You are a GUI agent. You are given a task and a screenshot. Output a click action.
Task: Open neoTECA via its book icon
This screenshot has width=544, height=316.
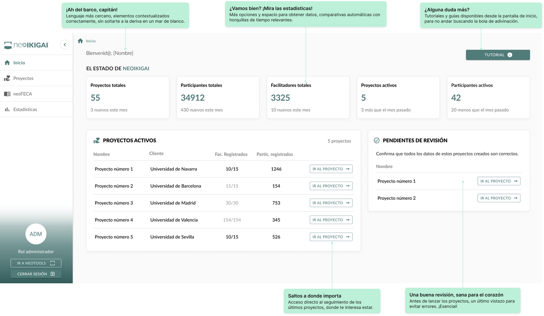pos(7,94)
